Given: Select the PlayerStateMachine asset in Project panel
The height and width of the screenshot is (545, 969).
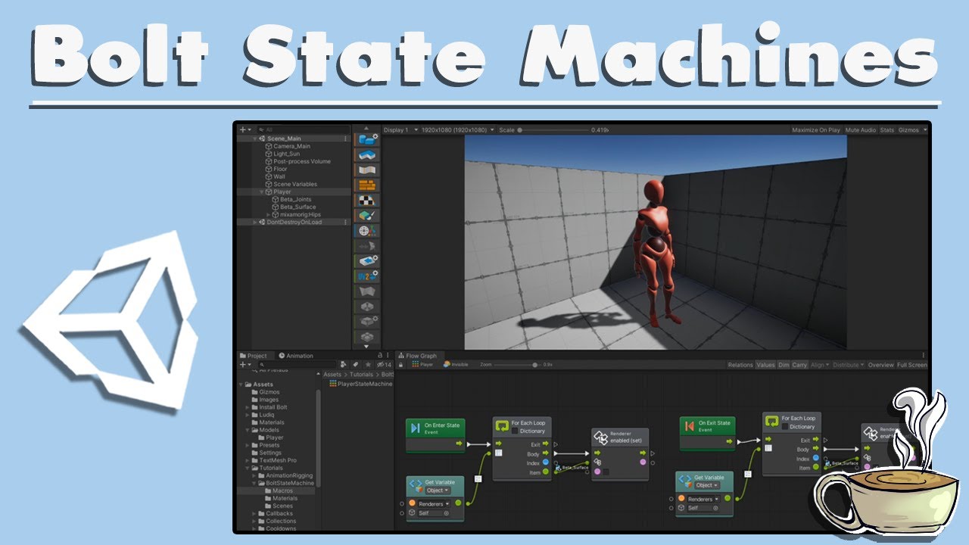Looking at the screenshot, I should (x=360, y=384).
